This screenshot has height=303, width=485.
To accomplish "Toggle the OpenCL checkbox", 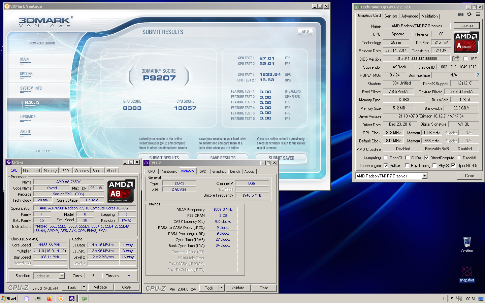I will [386, 158].
